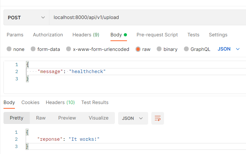Open the response JSON format dropdown
Image resolution: width=246 pixels, height=154 pixels.
point(133,118)
